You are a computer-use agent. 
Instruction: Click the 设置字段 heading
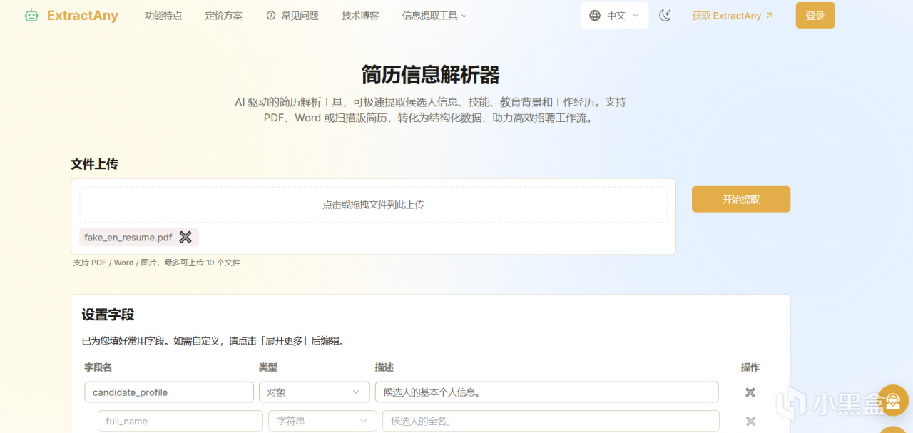[x=108, y=315]
